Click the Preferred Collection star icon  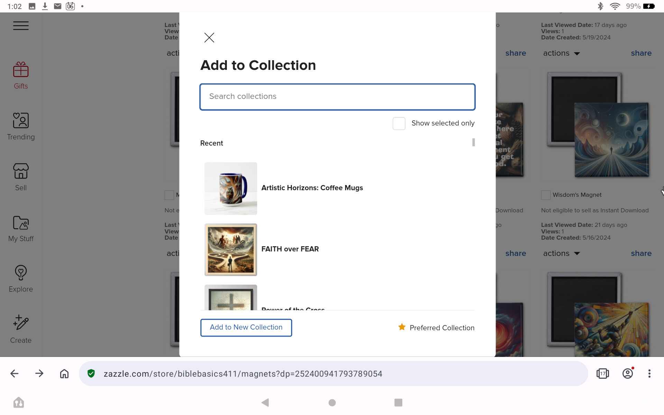(x=402, y=327)
